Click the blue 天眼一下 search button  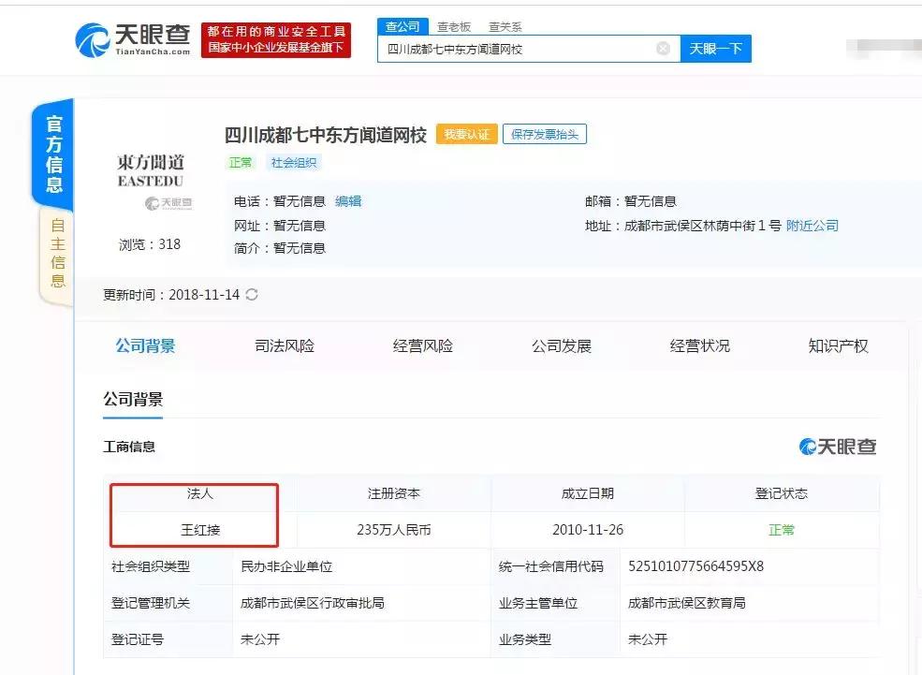pyautogui.click(x=716, y=48)
